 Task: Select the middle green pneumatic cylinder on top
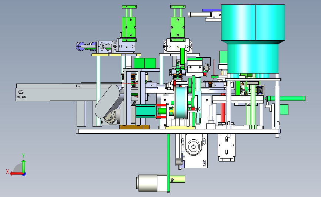click(x=177, y=27)
